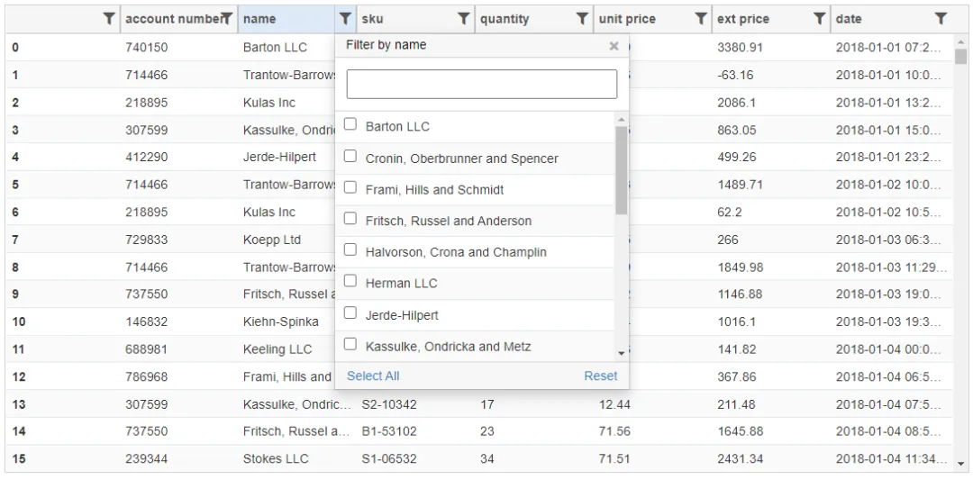Open the unit price column filter icon
Viewport: 973px width, 480px height.
[701, 18]
